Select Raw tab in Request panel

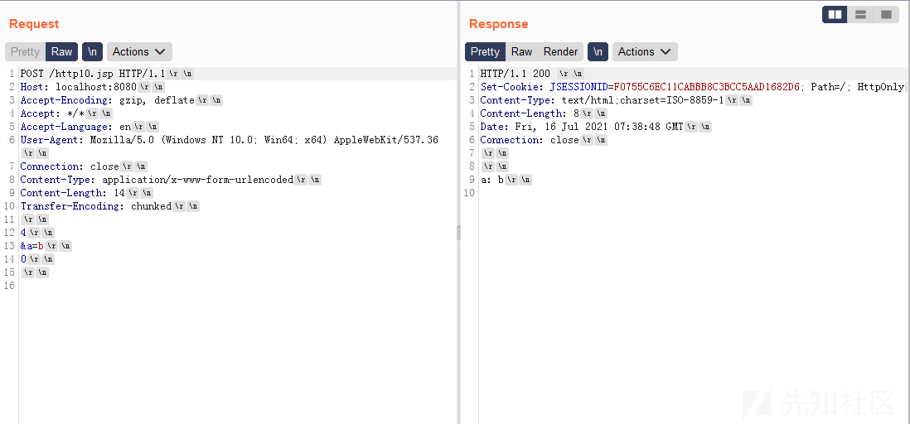[61, 51]
